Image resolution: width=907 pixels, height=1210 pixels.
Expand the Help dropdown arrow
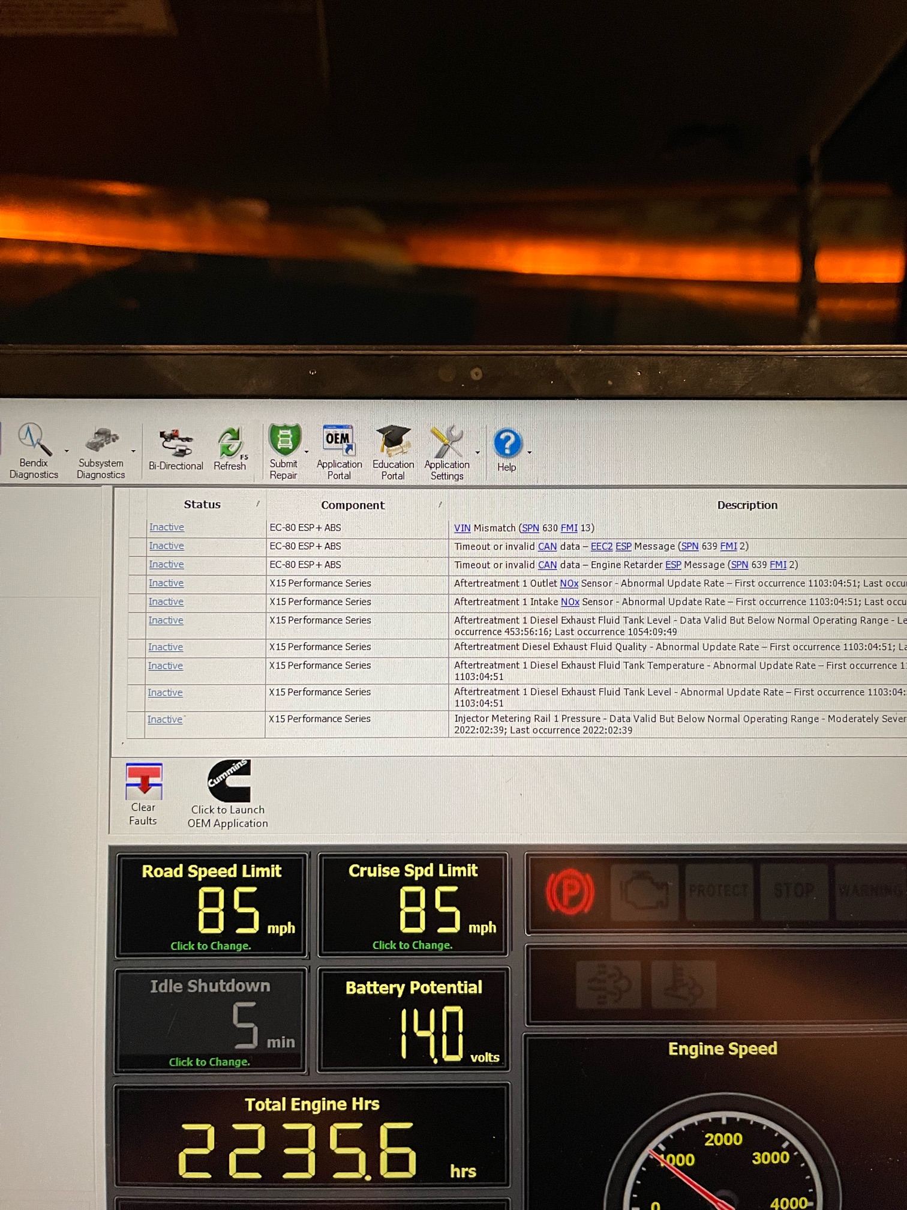pyautogui.click(x=530, y=453)
